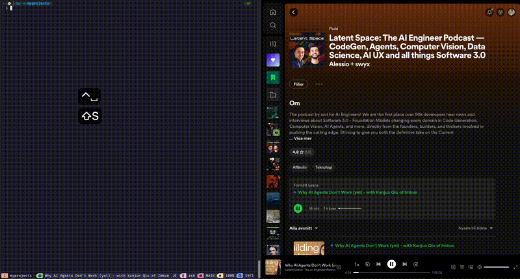Go back with the chevron button
The height and width of the screenshot is (279, 520).
point(294,12)
